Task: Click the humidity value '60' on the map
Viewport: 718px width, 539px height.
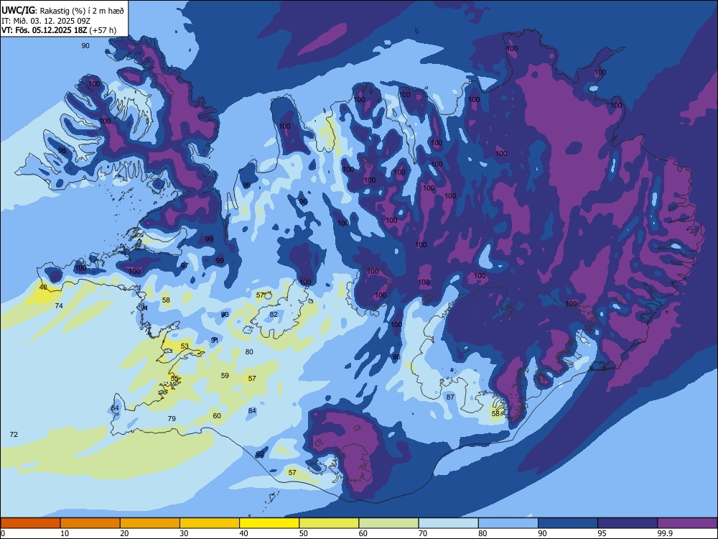Action: (x=217, y=415)
